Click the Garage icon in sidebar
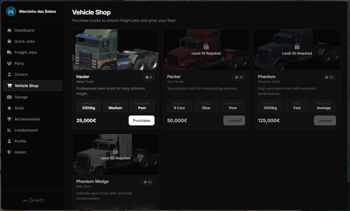Viewport: 350px width, 211px height. coord(9,97)
